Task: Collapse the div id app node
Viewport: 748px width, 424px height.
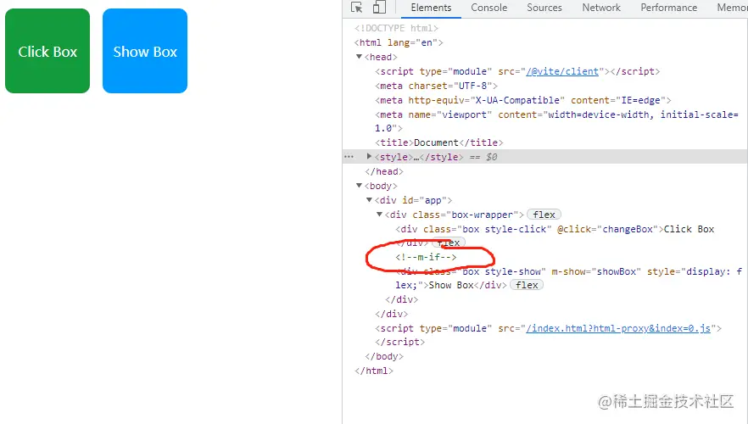Action: coord(369,200)
